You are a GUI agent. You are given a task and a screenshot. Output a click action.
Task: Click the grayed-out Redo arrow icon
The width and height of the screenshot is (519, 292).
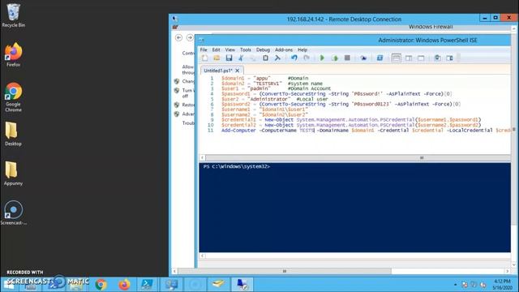pyautogui.click(x=307, y=58)
